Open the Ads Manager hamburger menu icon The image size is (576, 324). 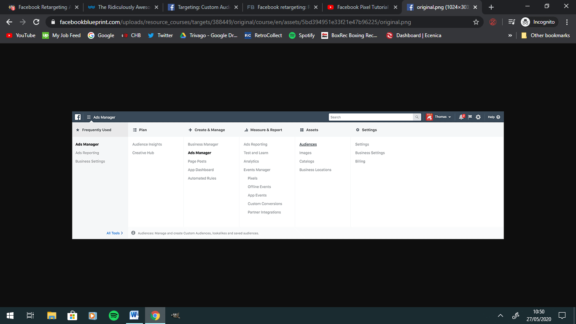click(89, 117)
